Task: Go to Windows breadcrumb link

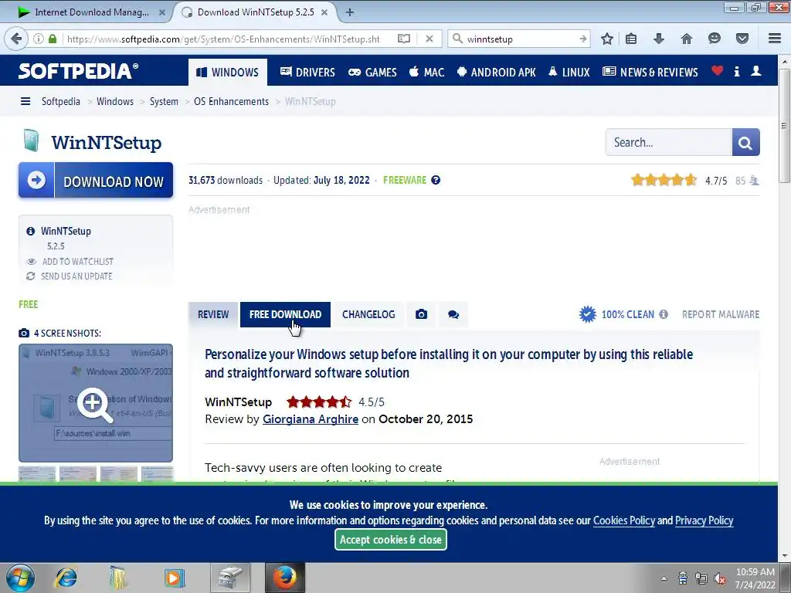Action: [x=115, y=101]
